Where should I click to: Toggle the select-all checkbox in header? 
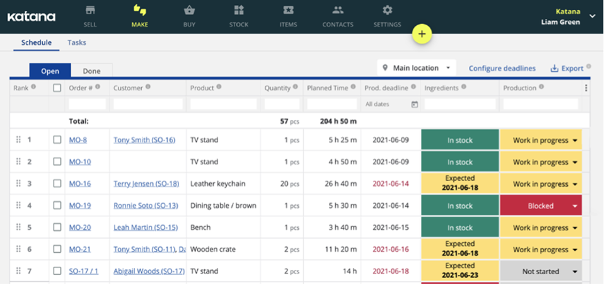pyautogui.click(x=57, y=88)
